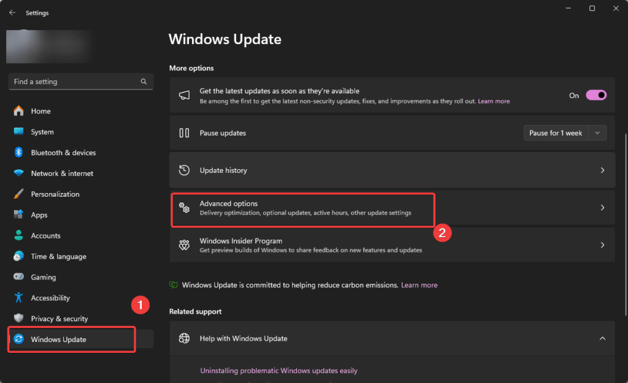The width and height of the screenshot is (628, 383).
Task: Click the Update history label
Action: coord(223,170)
